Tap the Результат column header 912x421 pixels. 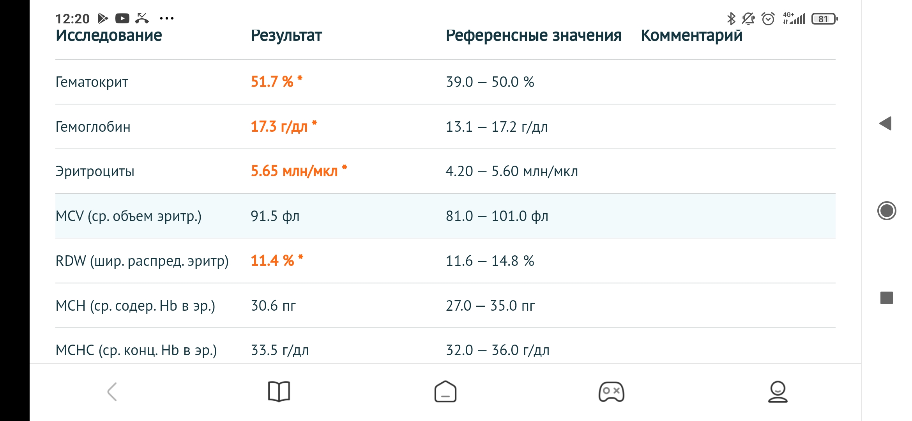click(x=286, y=35)
